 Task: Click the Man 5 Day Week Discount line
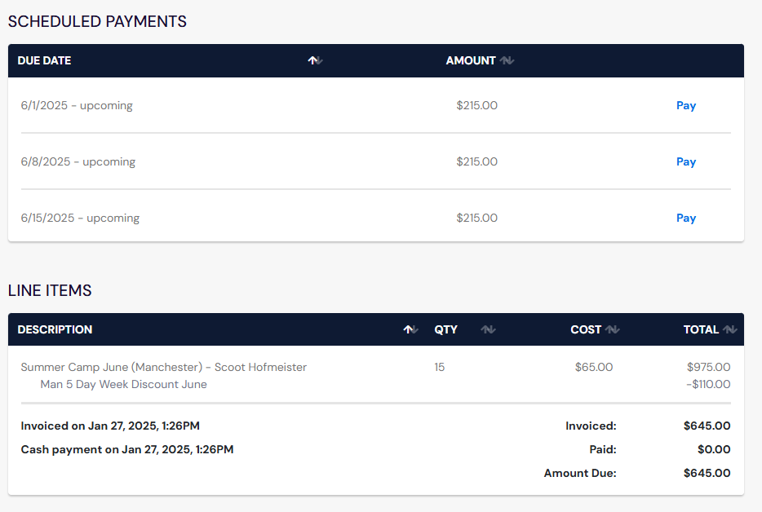(x=123, y=384)
